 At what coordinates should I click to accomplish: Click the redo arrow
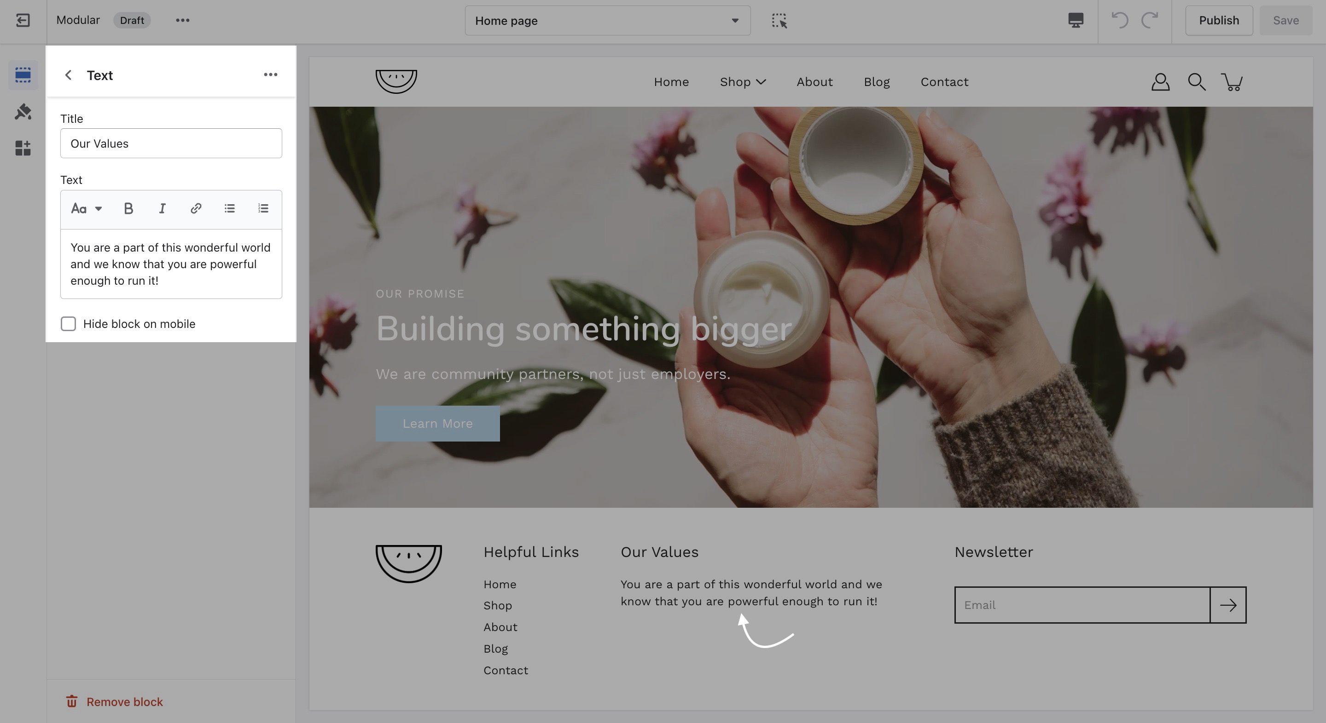point(1150,21)
